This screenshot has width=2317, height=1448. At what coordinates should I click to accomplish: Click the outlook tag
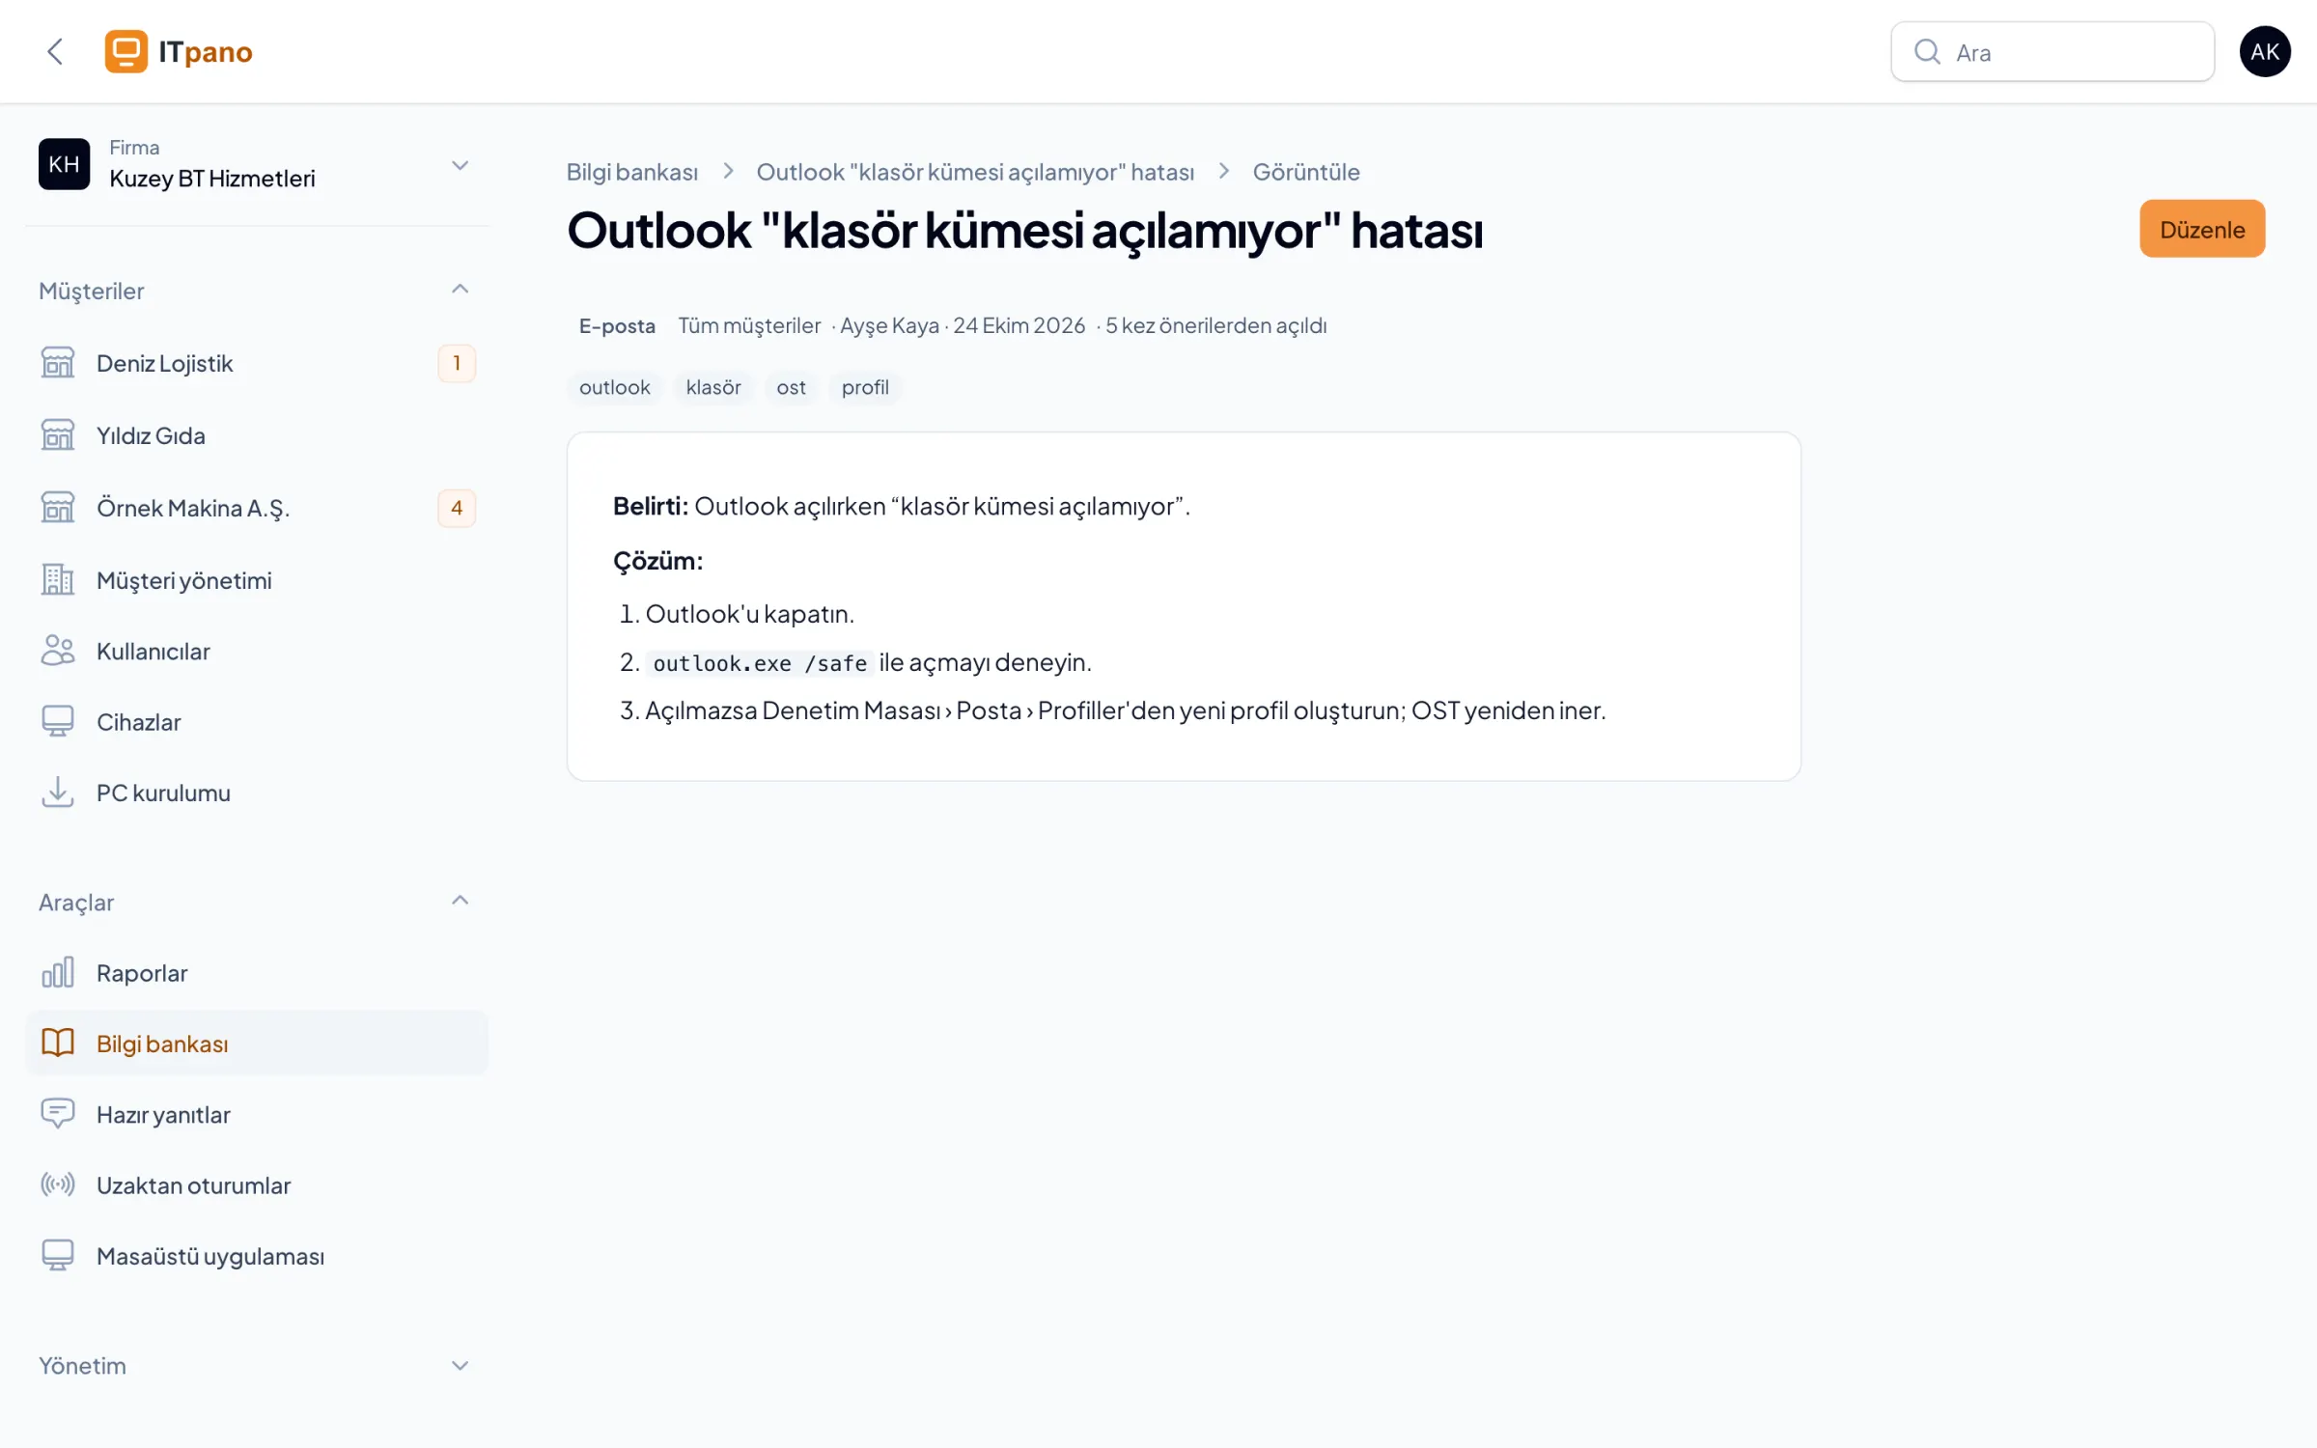pyautogui.click(x=615, y=387)
